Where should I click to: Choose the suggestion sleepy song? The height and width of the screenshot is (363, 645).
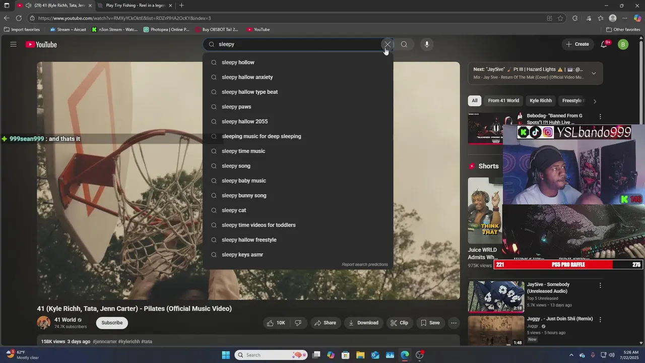tap(298, 166)
